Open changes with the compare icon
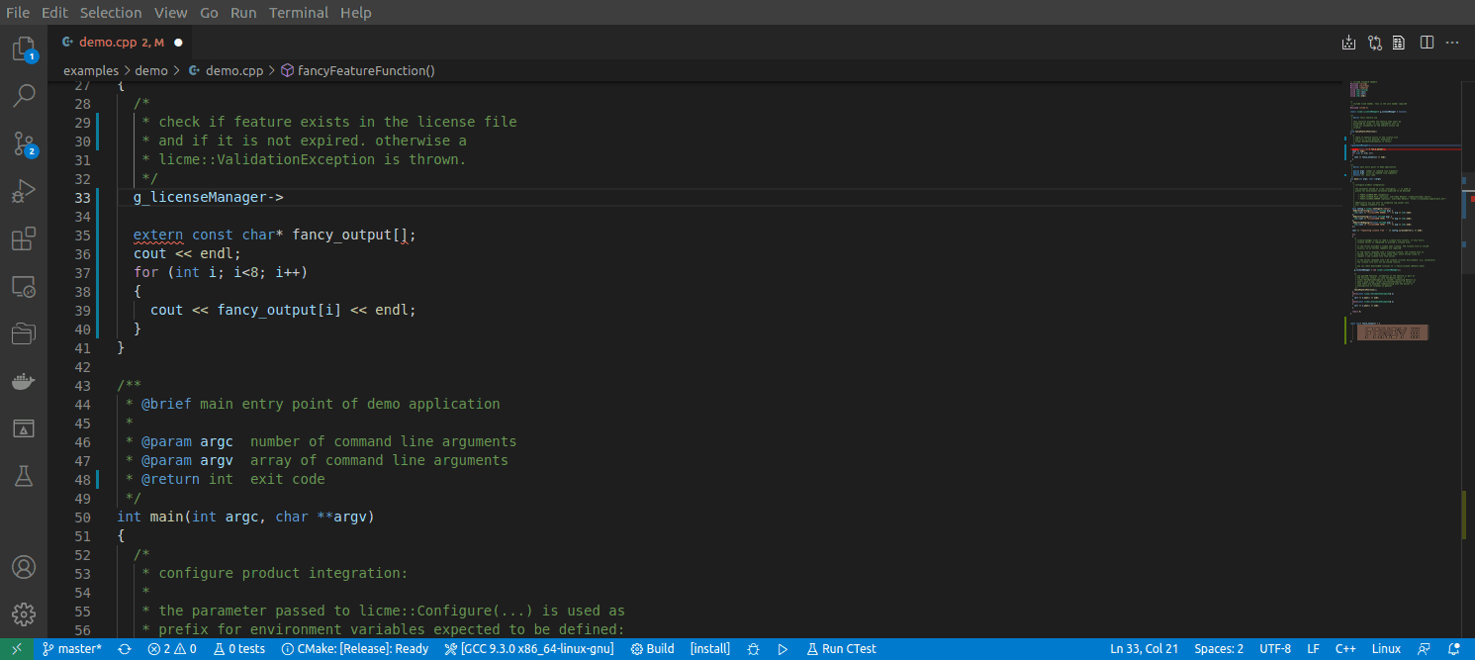The image size is (1475, 660). tap(1374, 43)
